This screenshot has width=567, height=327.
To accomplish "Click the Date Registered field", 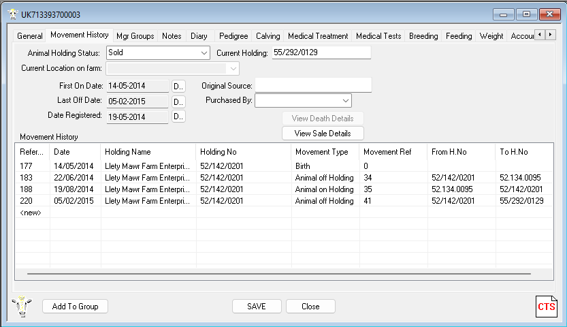I will 137,117.
